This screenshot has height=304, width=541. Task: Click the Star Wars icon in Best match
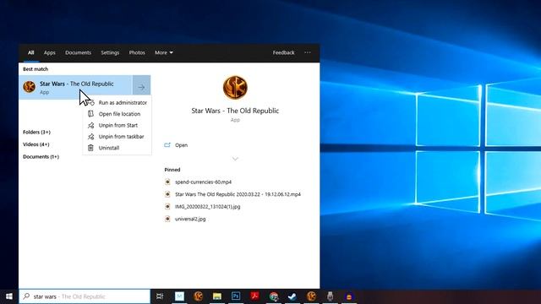point(30,87)
